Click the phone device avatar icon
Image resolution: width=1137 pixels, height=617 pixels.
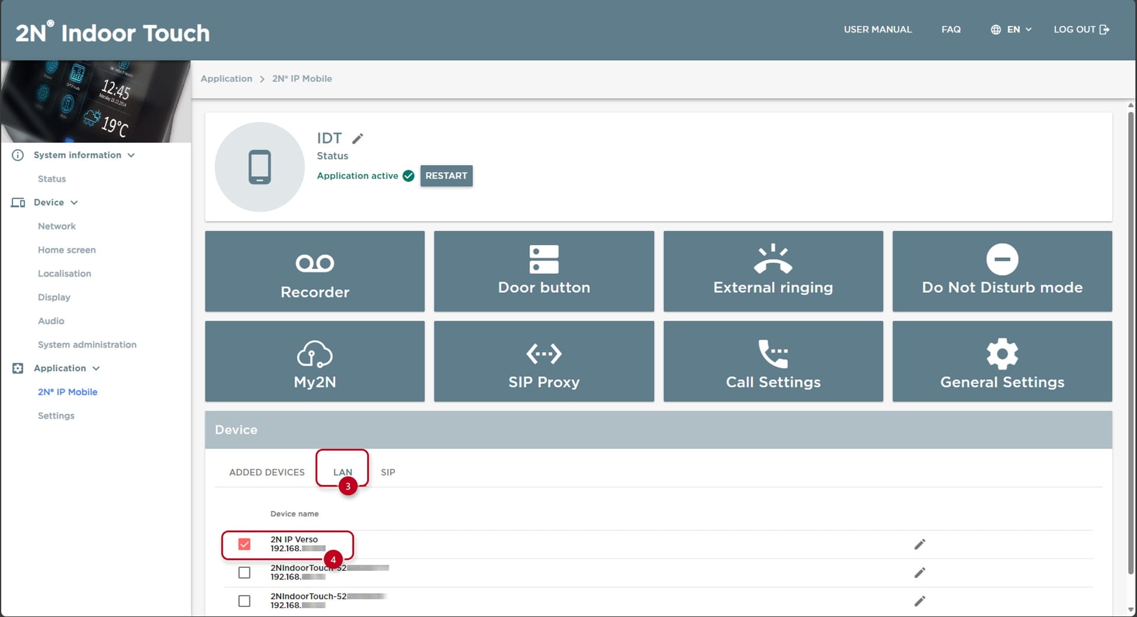tap(259, 167)
